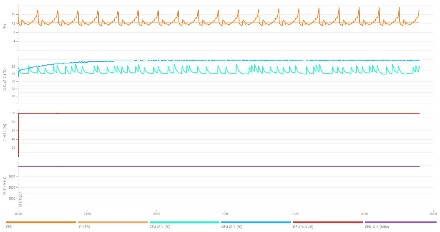The width and height of the screenshot is (440, 232).
Task: Click the 3000 tick on the frequency axis
Action: click(x=12, y=176)
